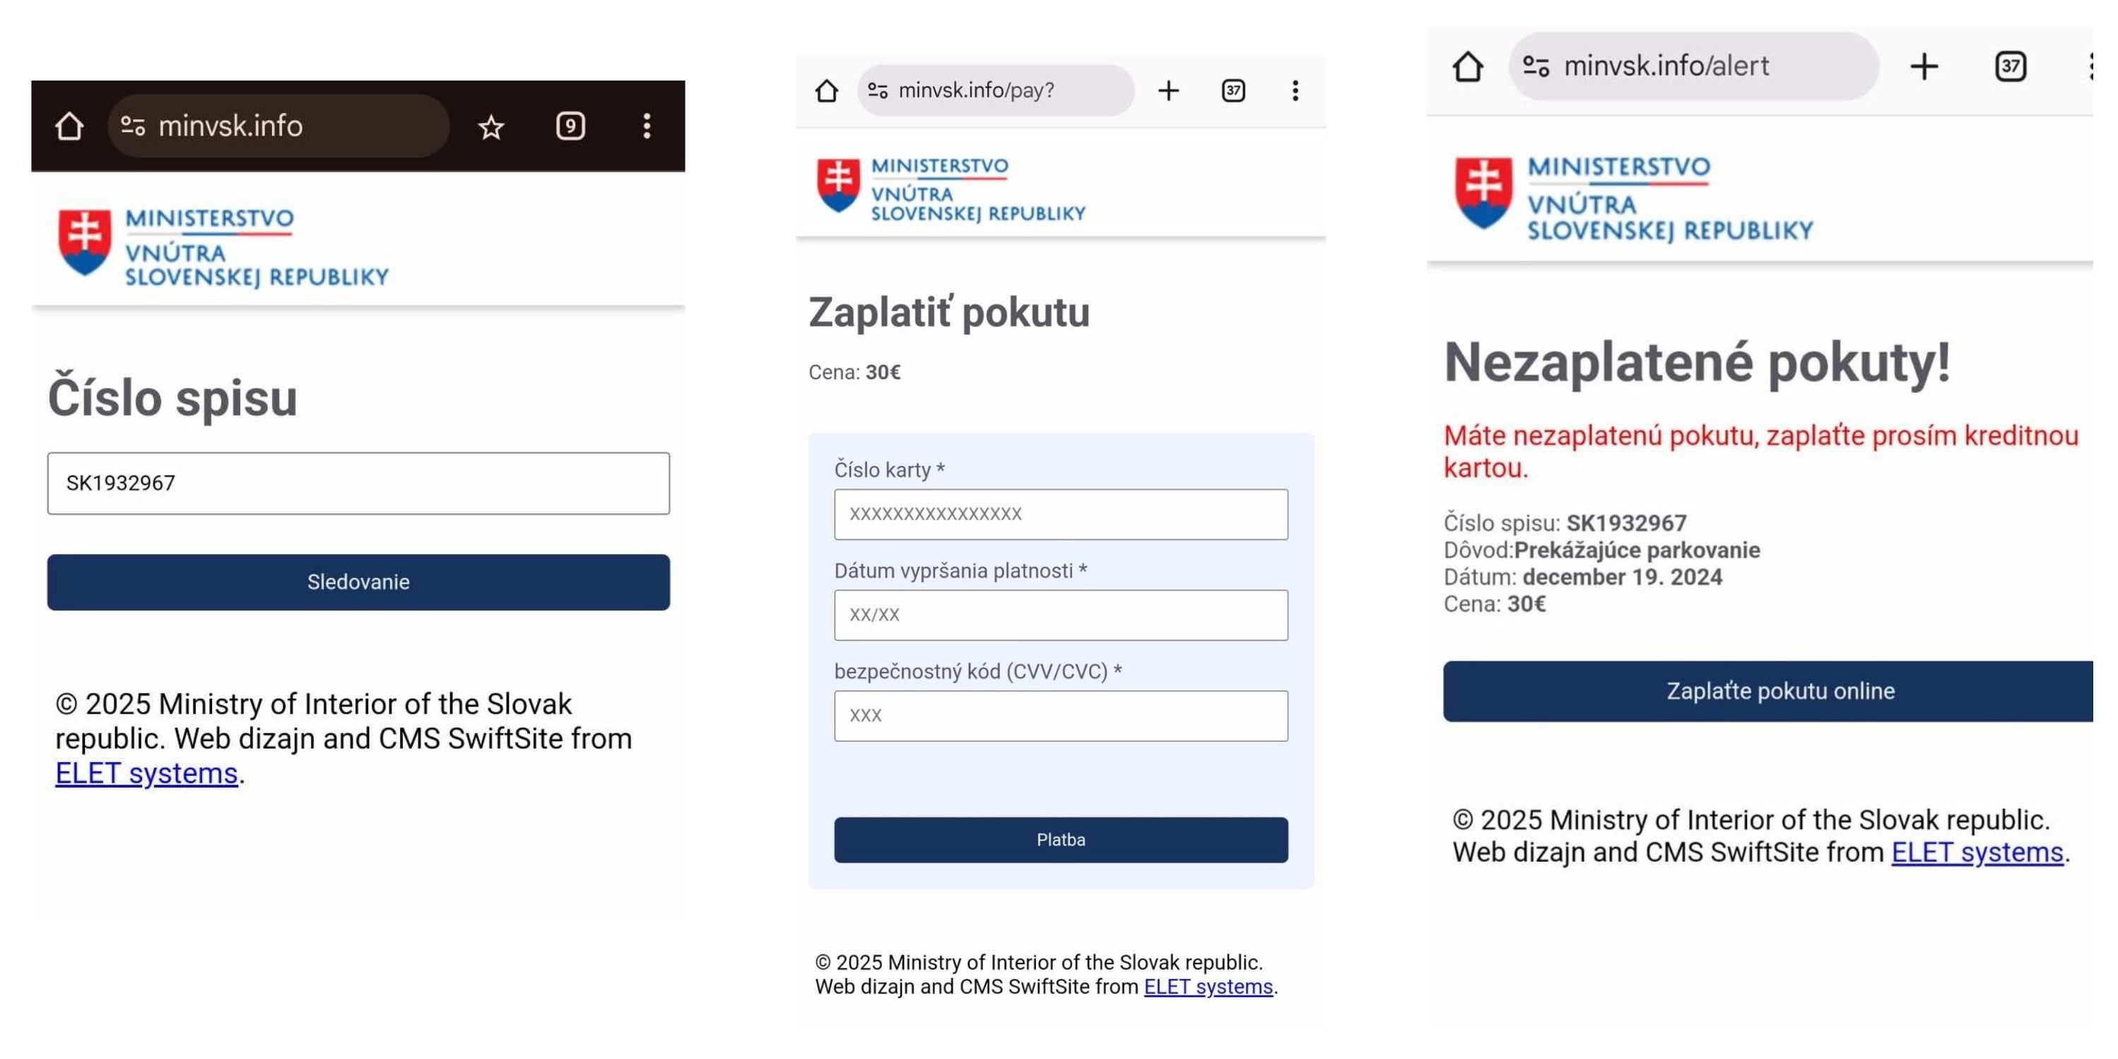Open the 37-tab switcher on the payment page

click(1233, 90)
